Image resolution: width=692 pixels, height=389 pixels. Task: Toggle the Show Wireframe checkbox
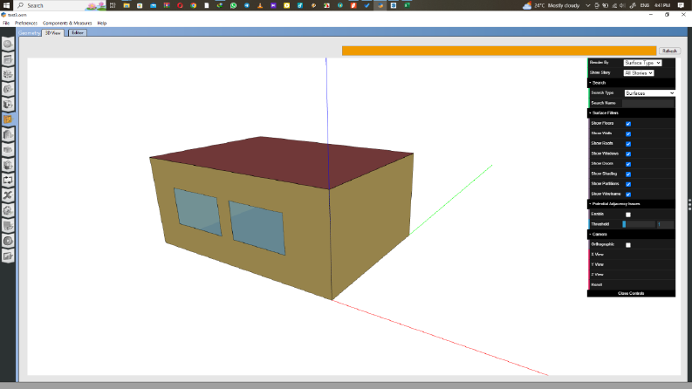point(628,194)
